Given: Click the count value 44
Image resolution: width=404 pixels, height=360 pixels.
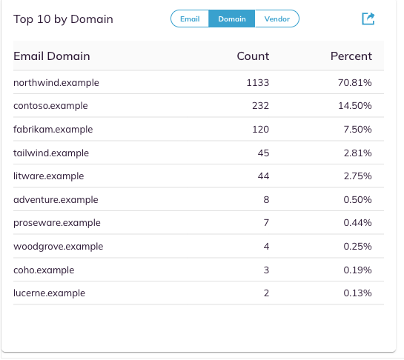Looking at the screenshot, I should (263, 176).
